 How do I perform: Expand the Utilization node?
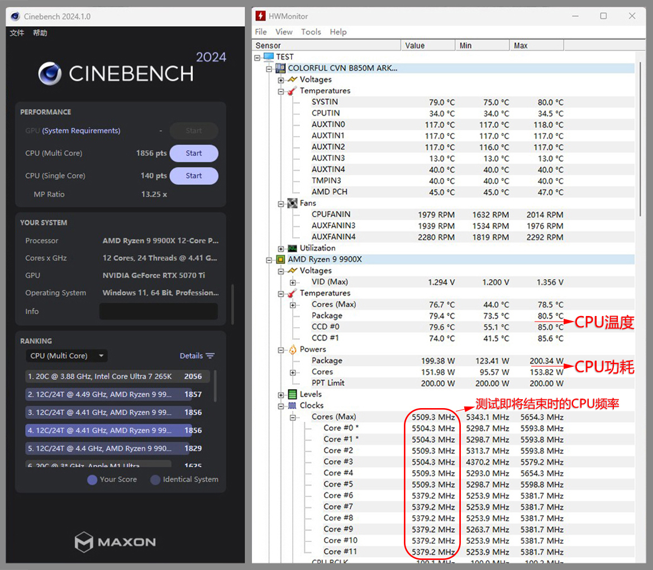coord(281,249)
